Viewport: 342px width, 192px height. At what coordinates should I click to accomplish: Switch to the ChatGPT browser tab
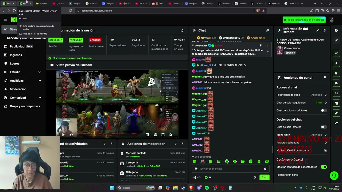240,3
